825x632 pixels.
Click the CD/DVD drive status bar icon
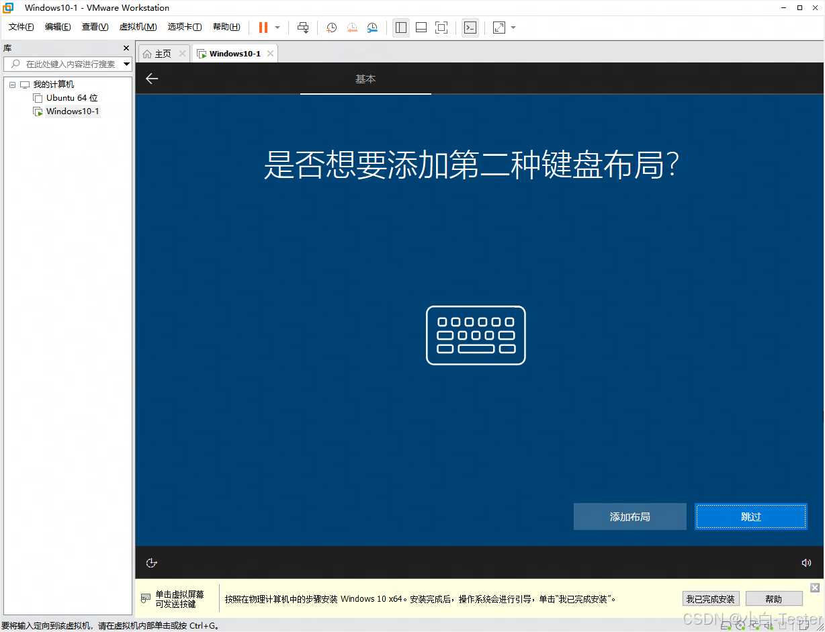(740, 626)
